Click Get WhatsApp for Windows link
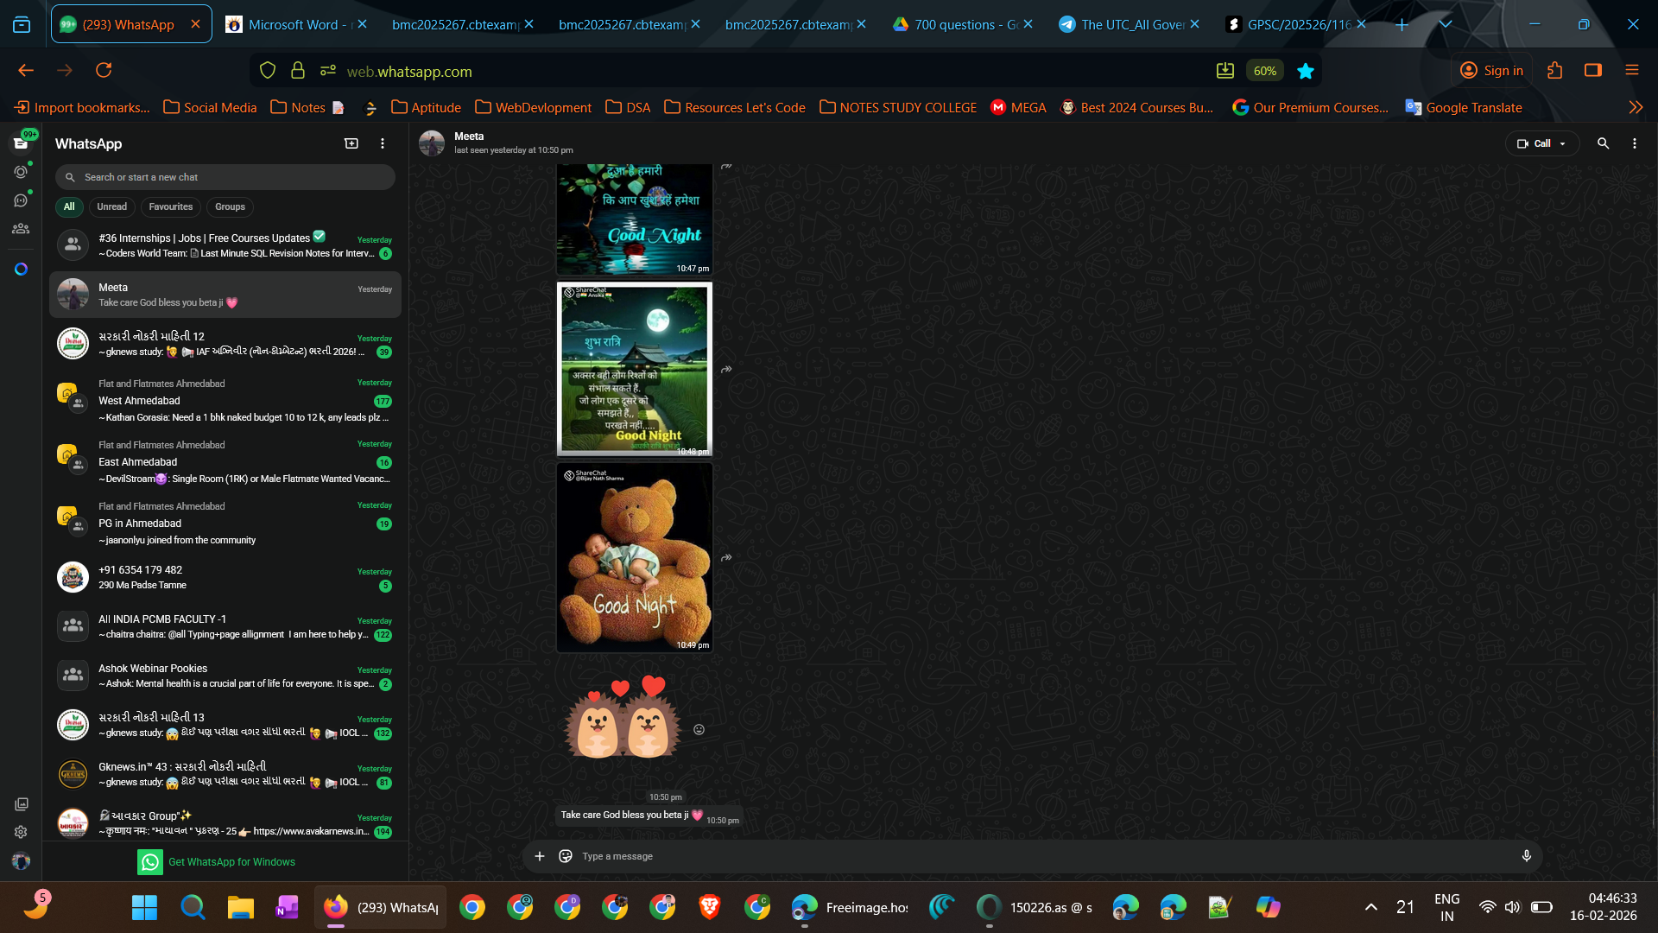Viewport: 1658px width, 933px height. click(x=231, y=862)
